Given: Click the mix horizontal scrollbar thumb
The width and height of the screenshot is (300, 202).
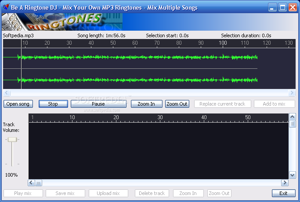Looking at the screenshot, I should (x=39, y=183).
